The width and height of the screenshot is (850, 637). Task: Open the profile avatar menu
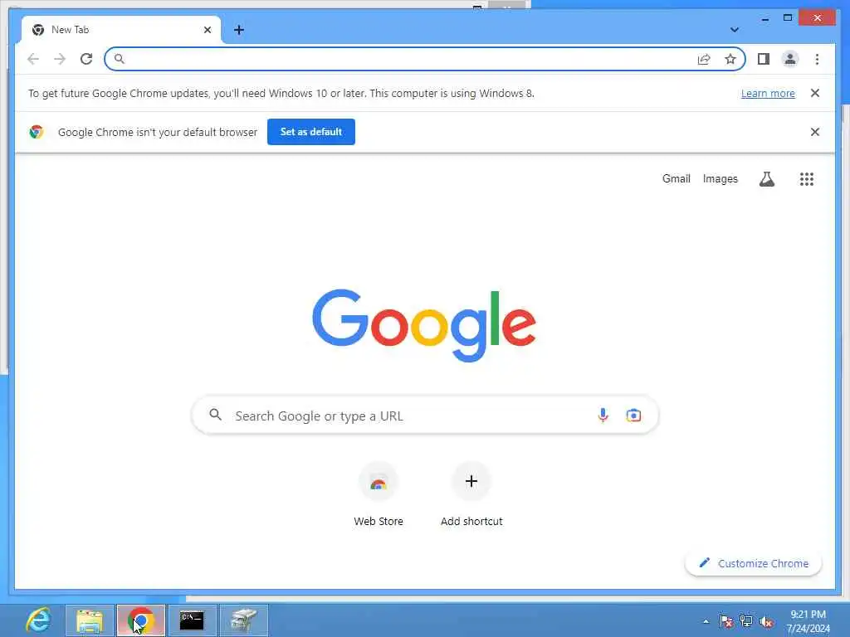tap(790, 59)
